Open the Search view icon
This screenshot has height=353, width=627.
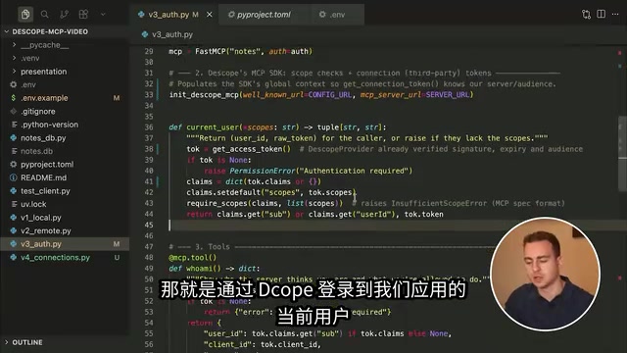44,15
